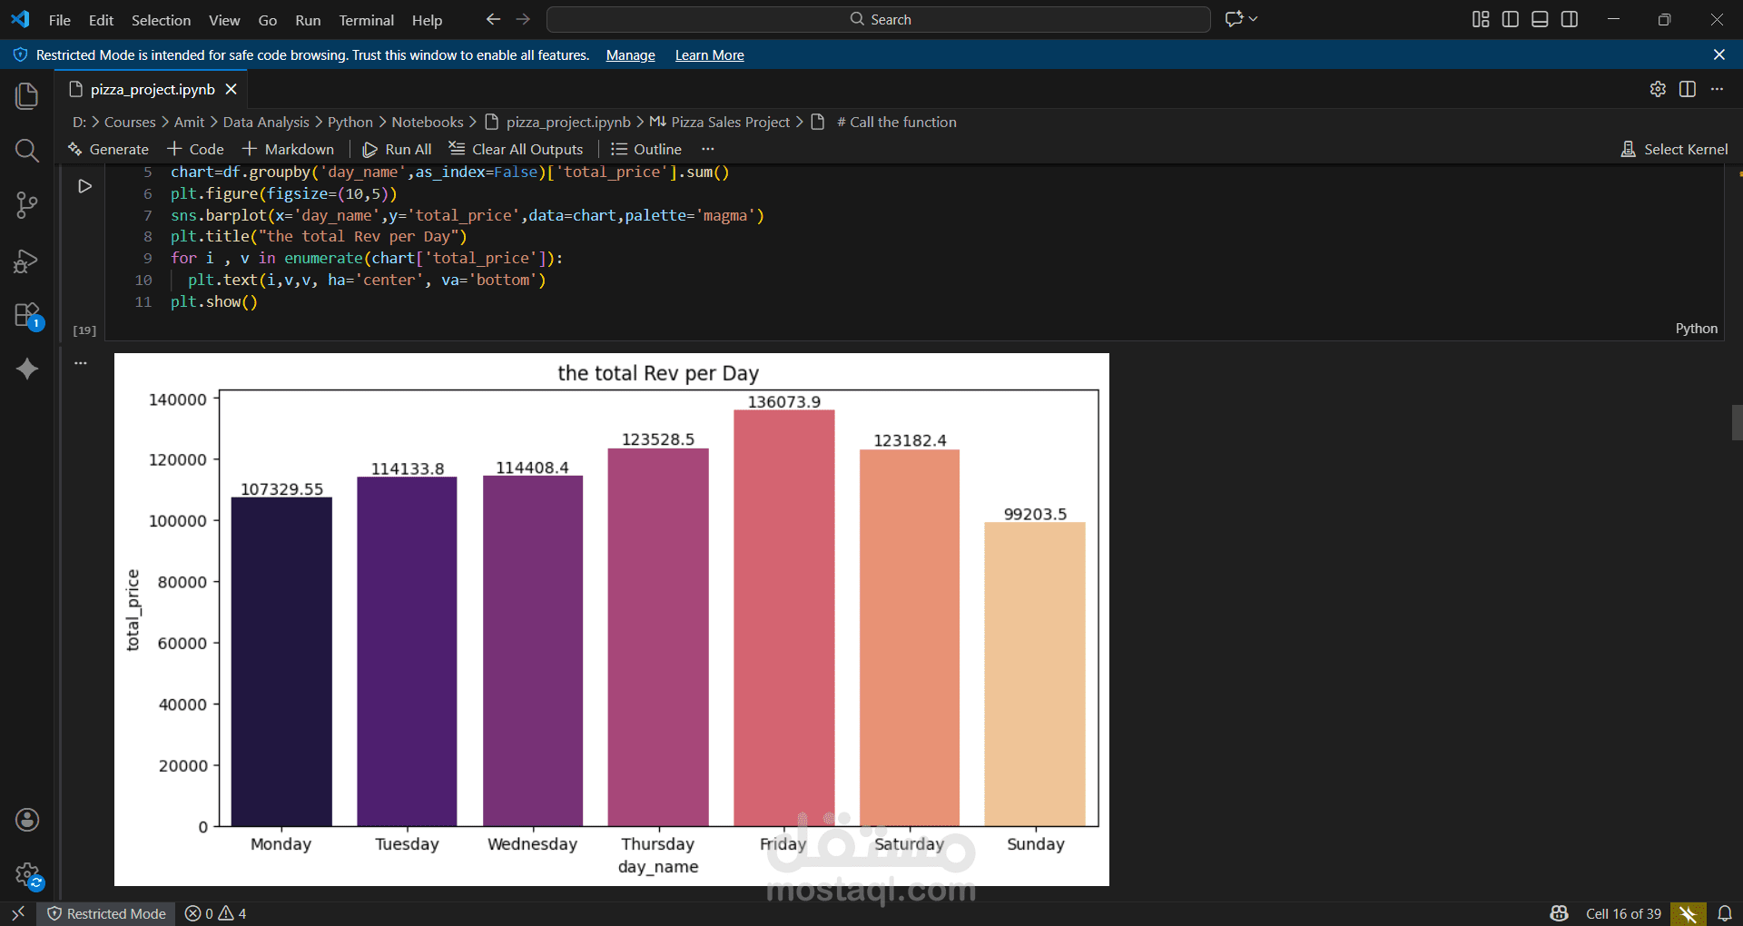Image resolution: width=1743 pixels, height=926 pixels.
Task: Click the title bar Search field
Action: (x=879, y=19)
